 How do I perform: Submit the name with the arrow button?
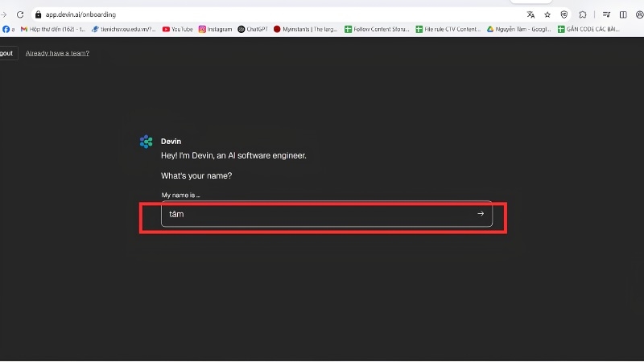(481, 213)
